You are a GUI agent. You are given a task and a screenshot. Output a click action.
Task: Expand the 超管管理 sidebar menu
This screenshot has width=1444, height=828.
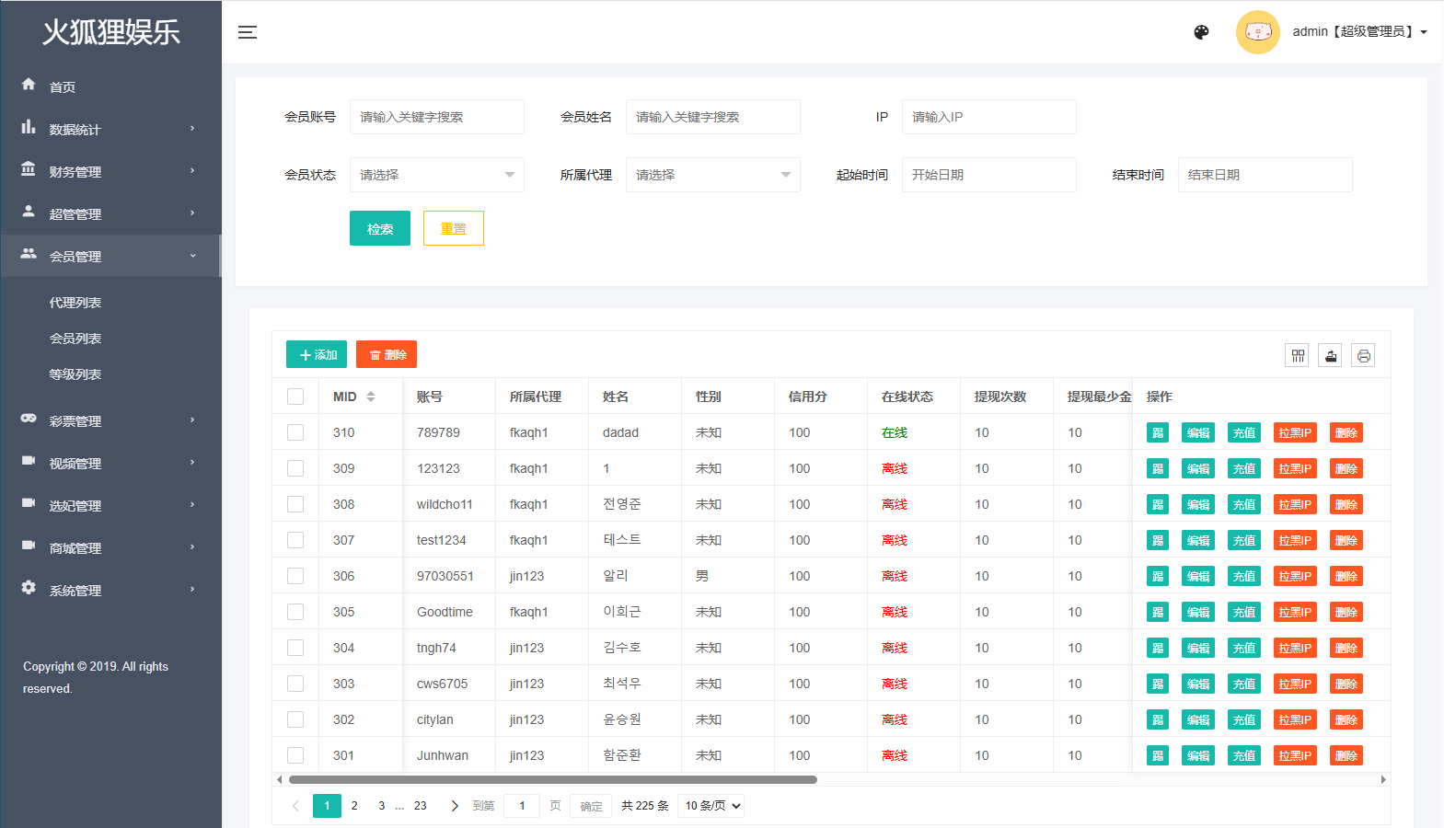110,213
